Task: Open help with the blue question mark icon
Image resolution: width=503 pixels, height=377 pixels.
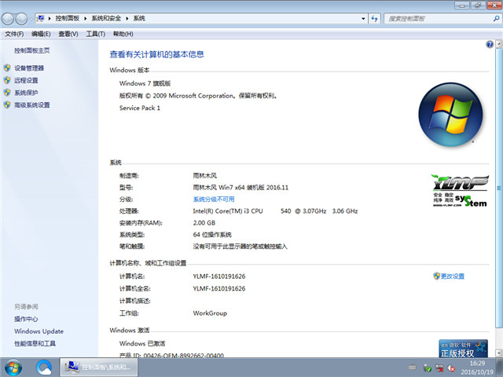Action: click(x=490, y=44)
